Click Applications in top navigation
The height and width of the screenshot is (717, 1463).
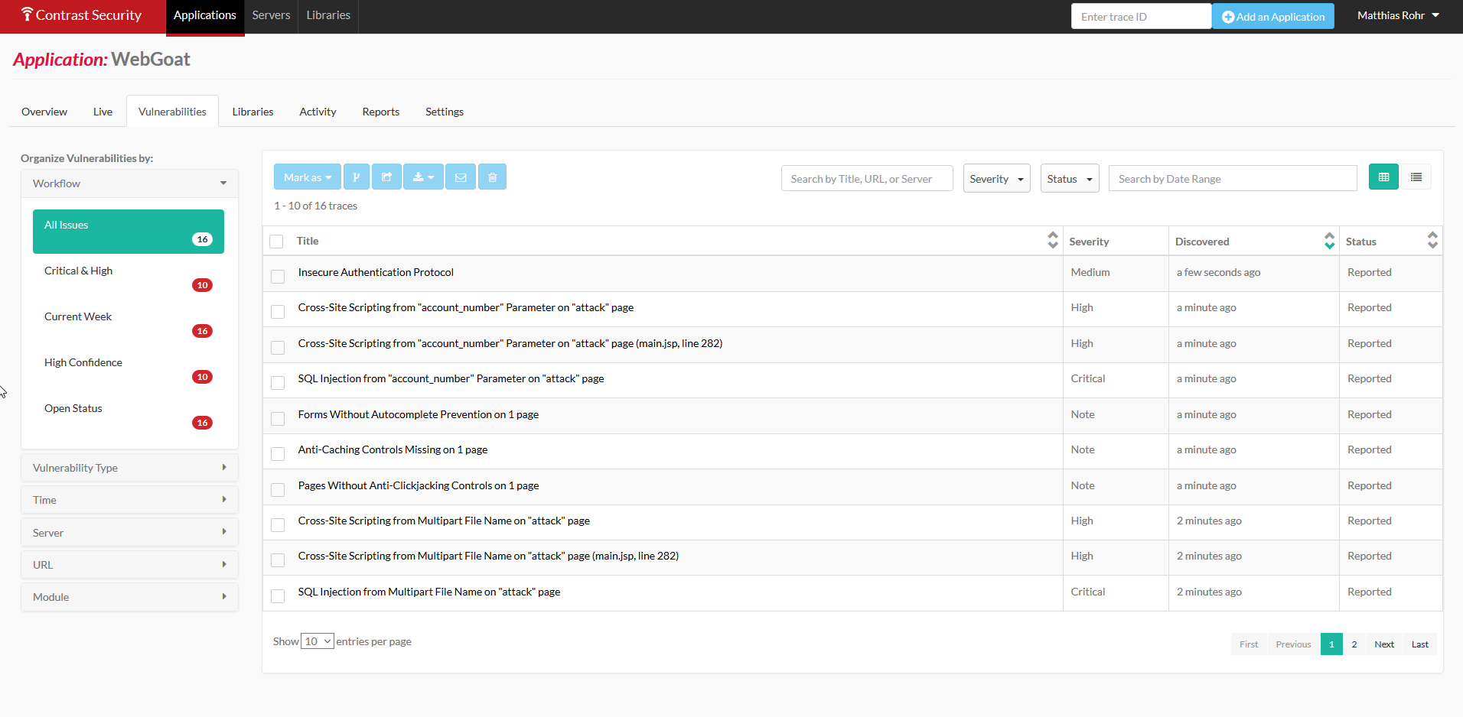point(205,15)
